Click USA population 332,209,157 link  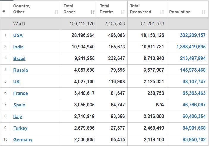click(x=193, y=35)
